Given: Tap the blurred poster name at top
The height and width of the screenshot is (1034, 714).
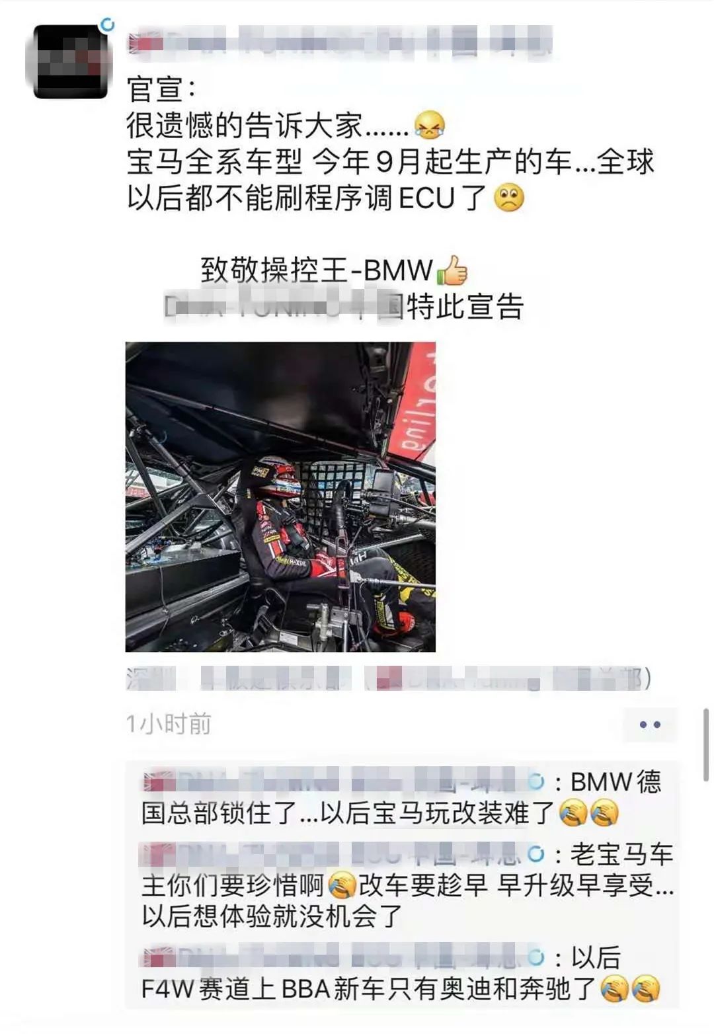Looking at the screenshot, I should (x=340, y=42).
